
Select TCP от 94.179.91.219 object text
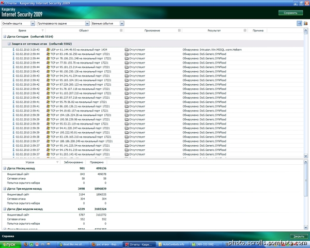point(80,150)
